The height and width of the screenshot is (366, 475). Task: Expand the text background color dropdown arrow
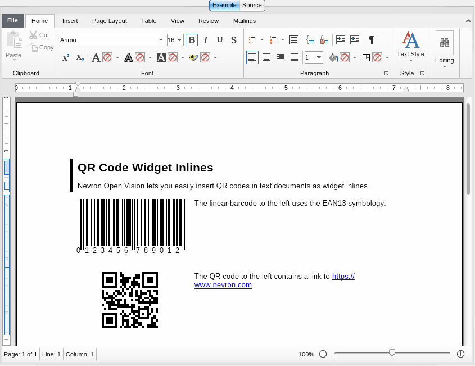pyautogui.click(x=182, y=57)
